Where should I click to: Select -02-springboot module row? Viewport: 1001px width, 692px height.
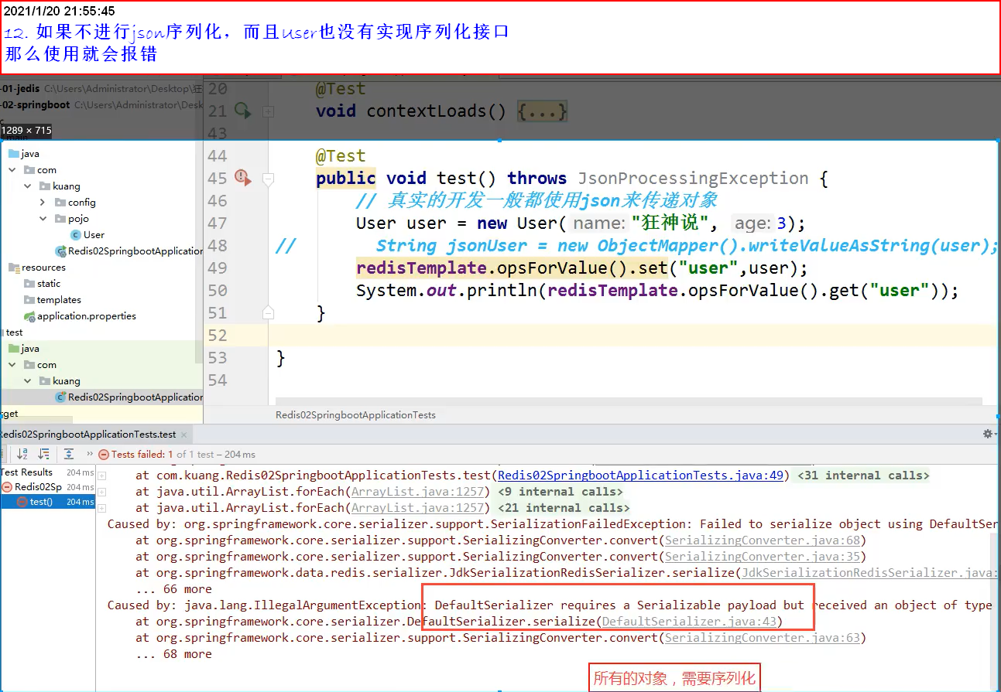101,105
